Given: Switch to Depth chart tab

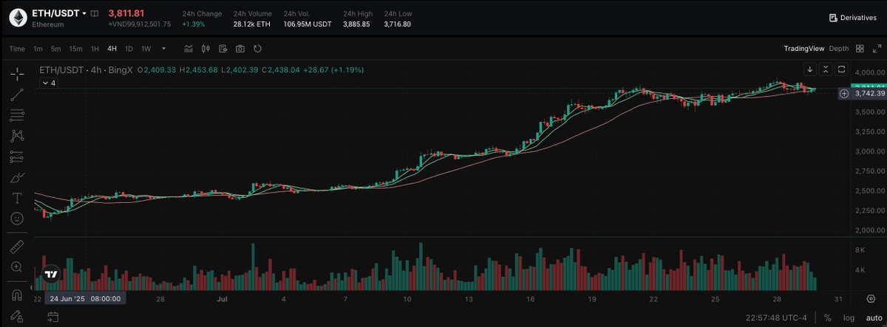Looking at the screenshot, I should (839, 49).
